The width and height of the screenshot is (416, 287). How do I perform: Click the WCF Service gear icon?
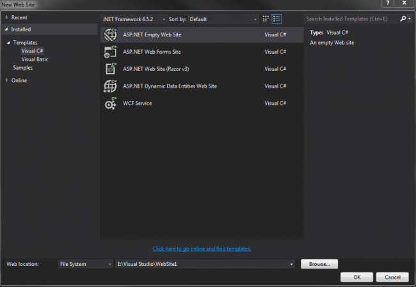110,103
